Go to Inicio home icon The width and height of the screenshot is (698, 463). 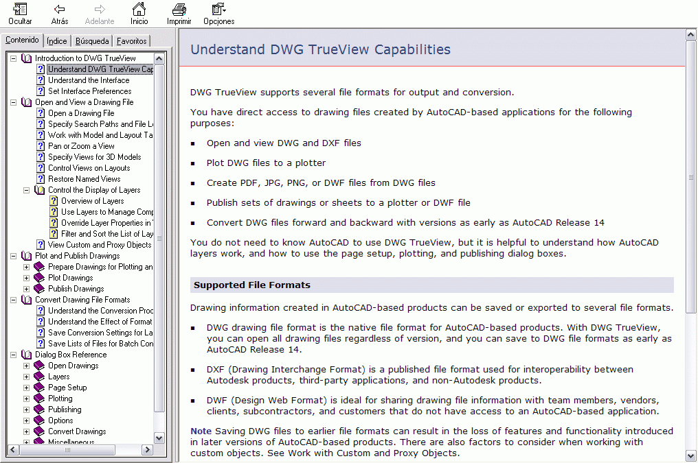[x=139, y=9]
